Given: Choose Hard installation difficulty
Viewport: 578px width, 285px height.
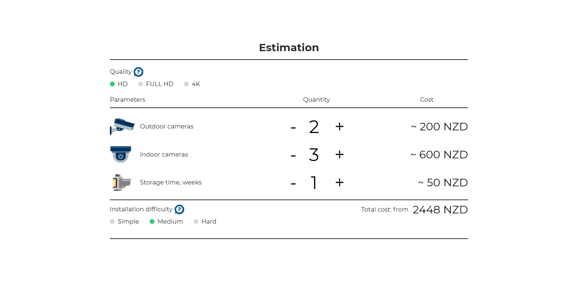Looking at the screenshot, I should [196, 221].
